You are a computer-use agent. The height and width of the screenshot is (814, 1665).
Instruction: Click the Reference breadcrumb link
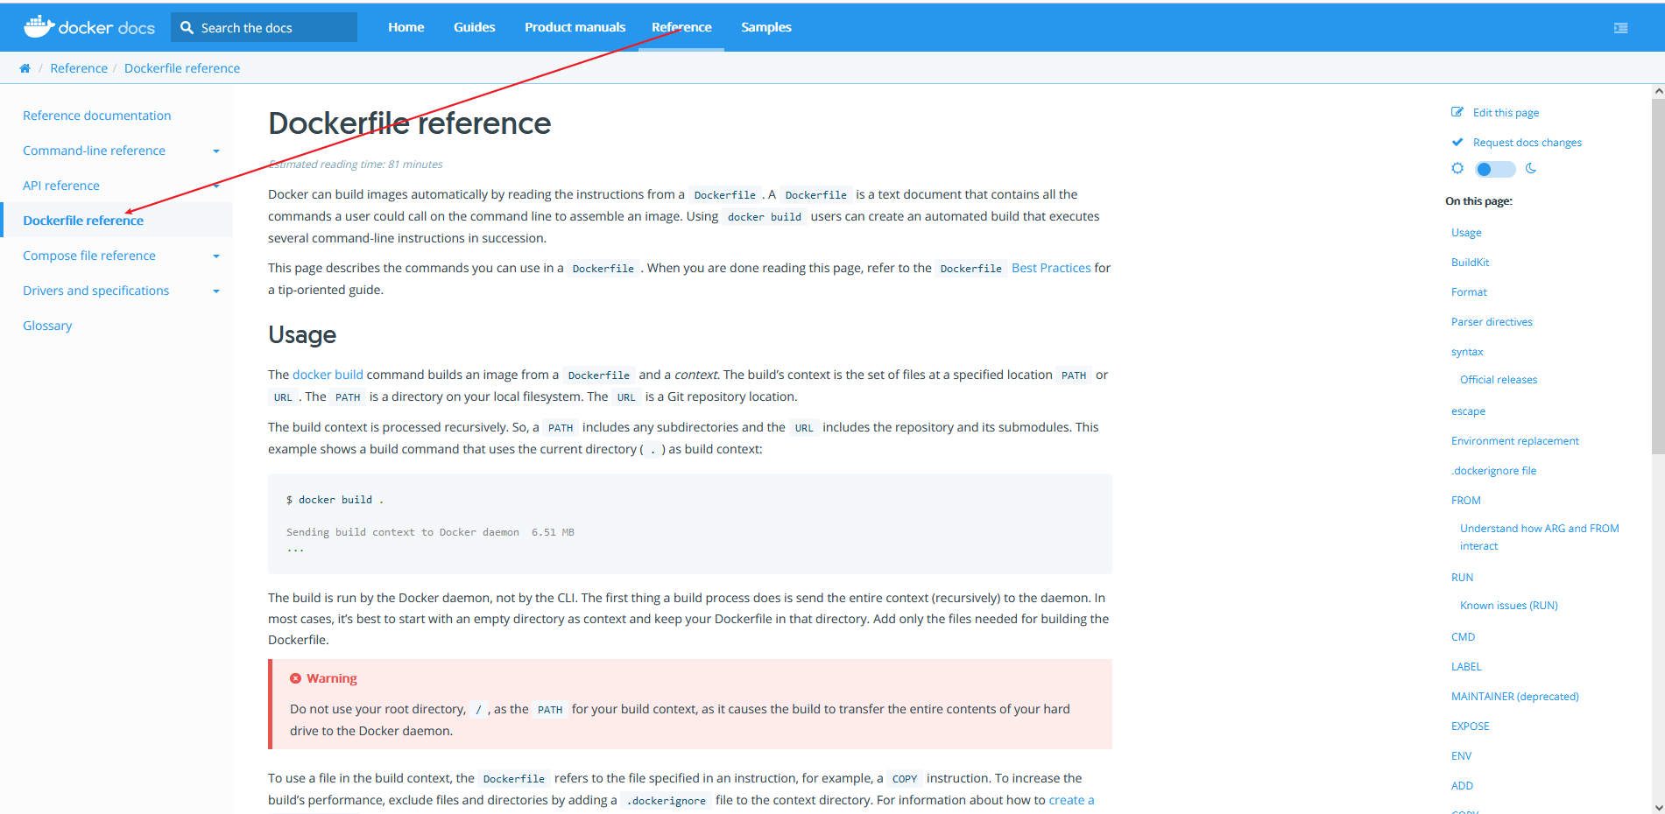[79, 68]
